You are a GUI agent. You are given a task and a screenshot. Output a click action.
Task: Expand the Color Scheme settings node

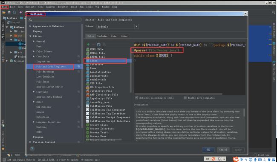tap(34, 51)
